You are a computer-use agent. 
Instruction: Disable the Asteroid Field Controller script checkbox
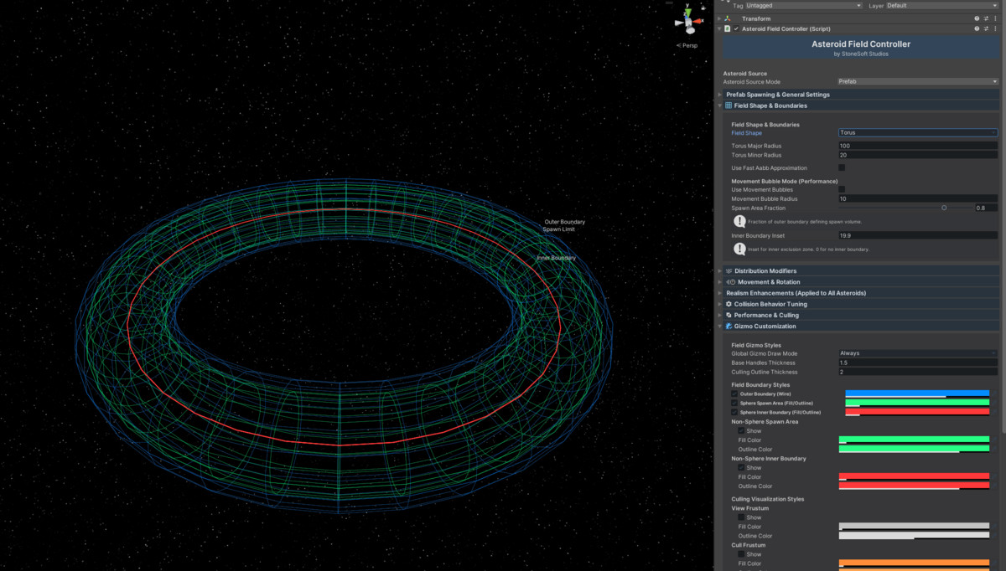pos(736,28)
